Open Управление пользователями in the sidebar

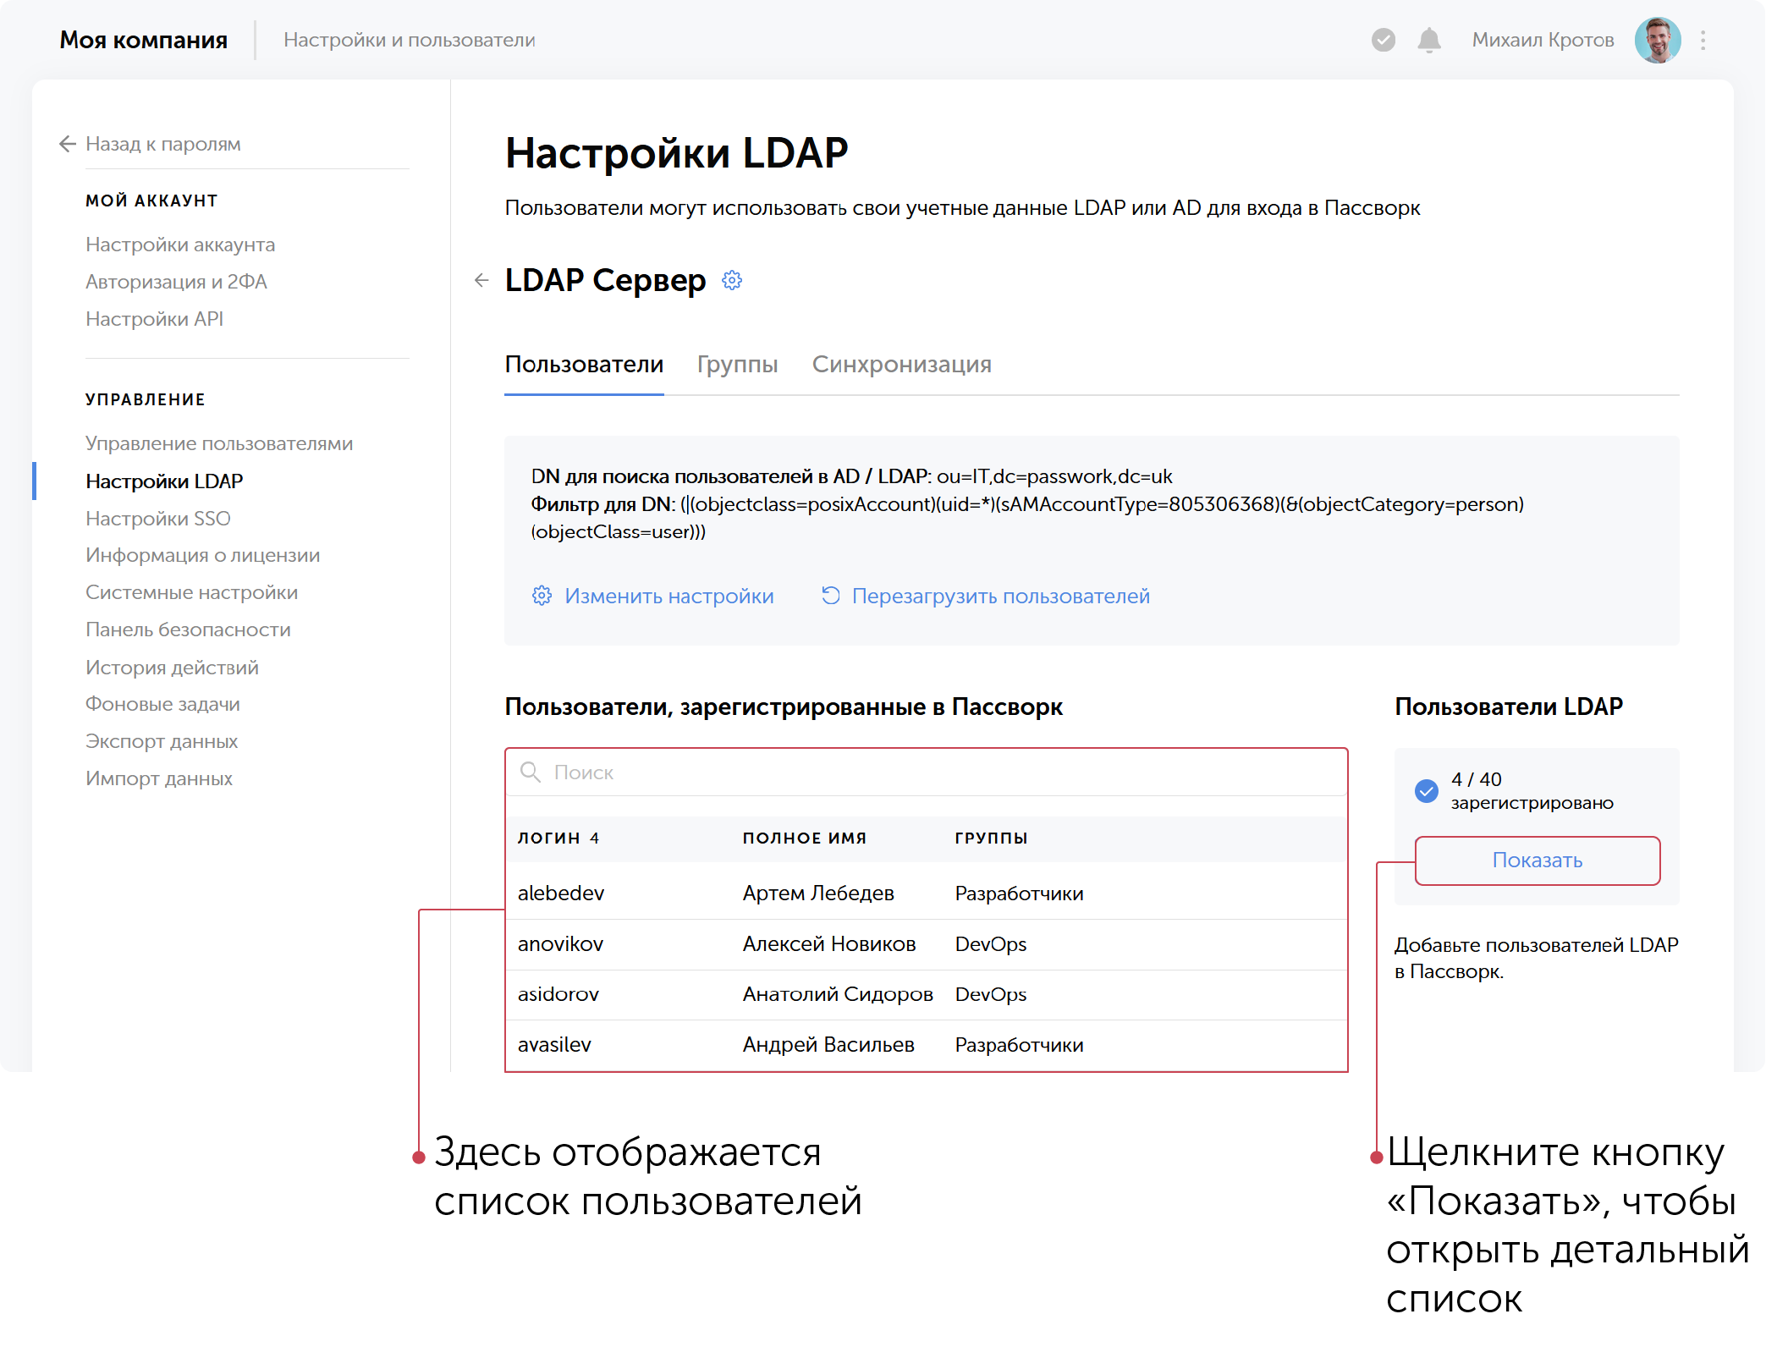(x=218, y=443)
